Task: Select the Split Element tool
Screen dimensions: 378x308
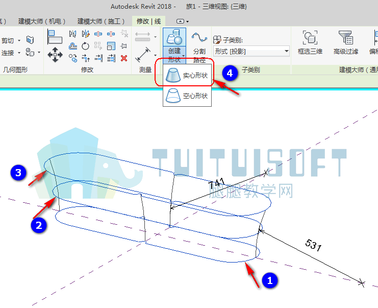Action: click(x=98, y=34)
